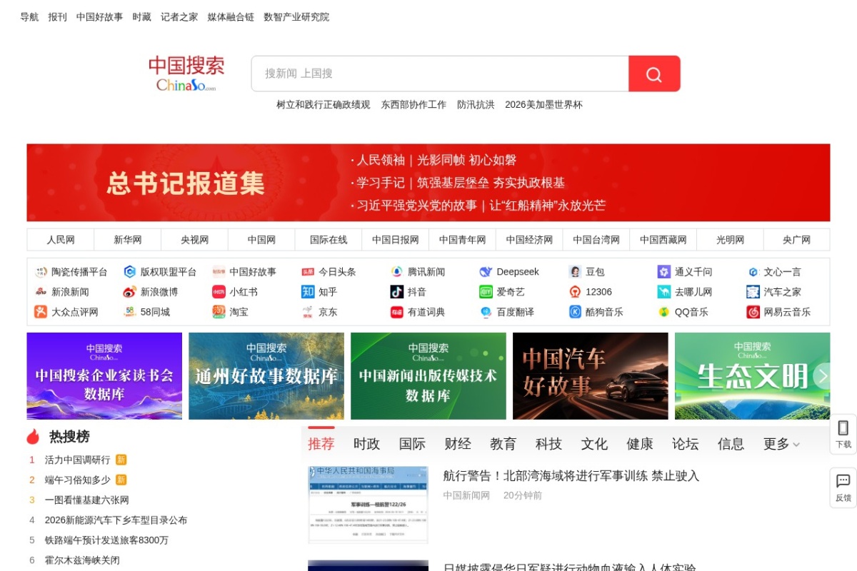This screenshot has height=571, width=857.
Task: Open the 健康 news tab
Action: pos(640,444)
